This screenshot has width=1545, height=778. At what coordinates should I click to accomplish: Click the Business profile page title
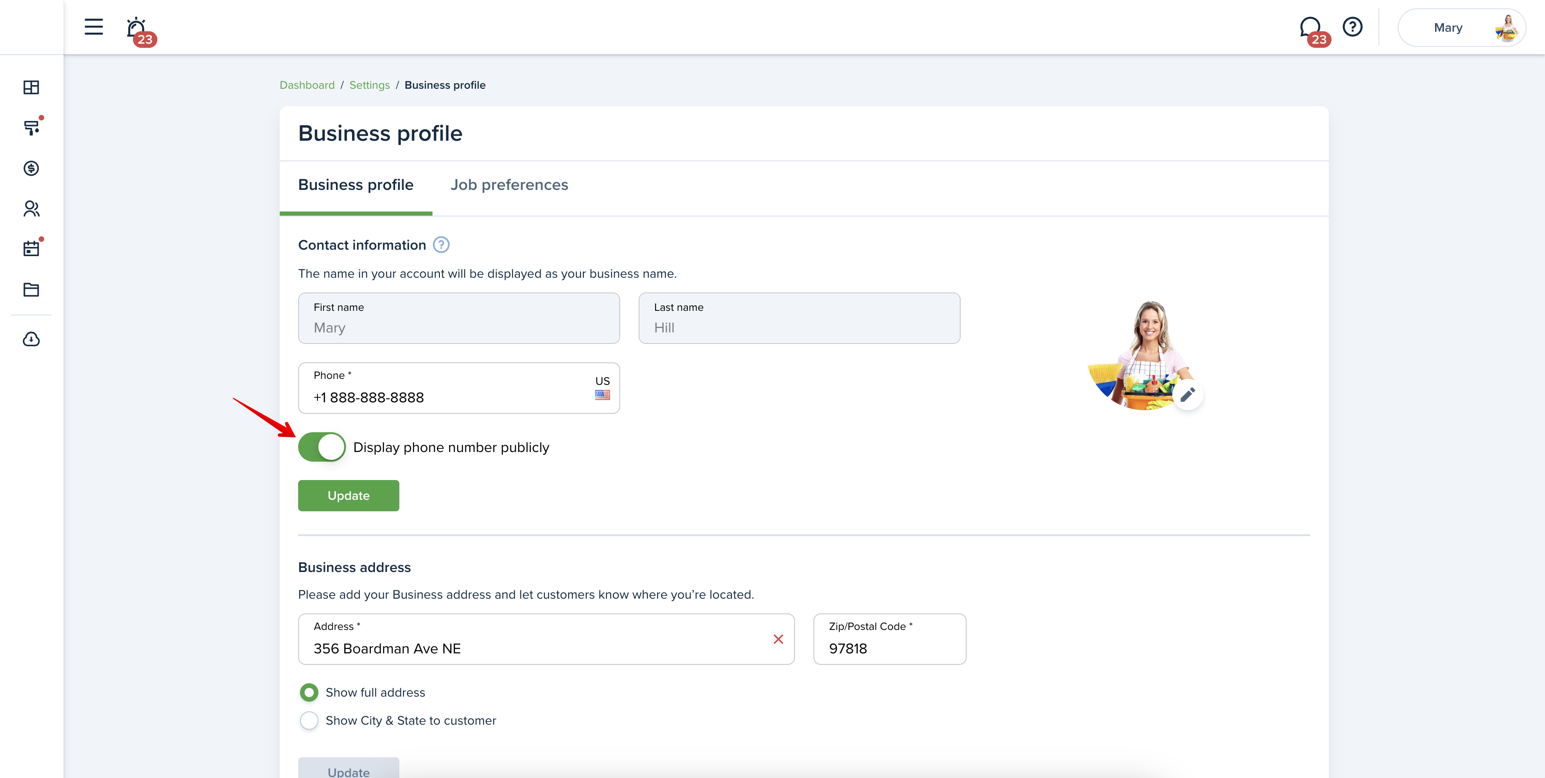pos(380,134)
